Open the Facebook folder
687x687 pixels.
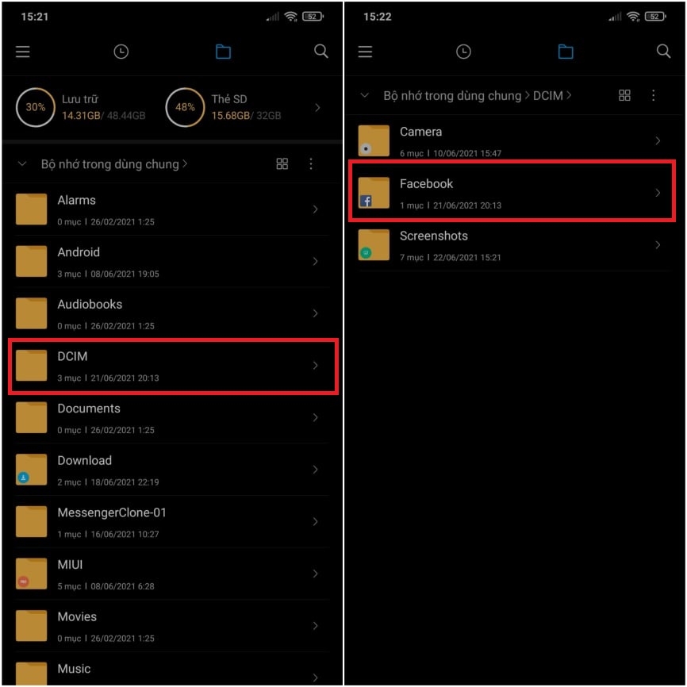(x=512, y=191)
